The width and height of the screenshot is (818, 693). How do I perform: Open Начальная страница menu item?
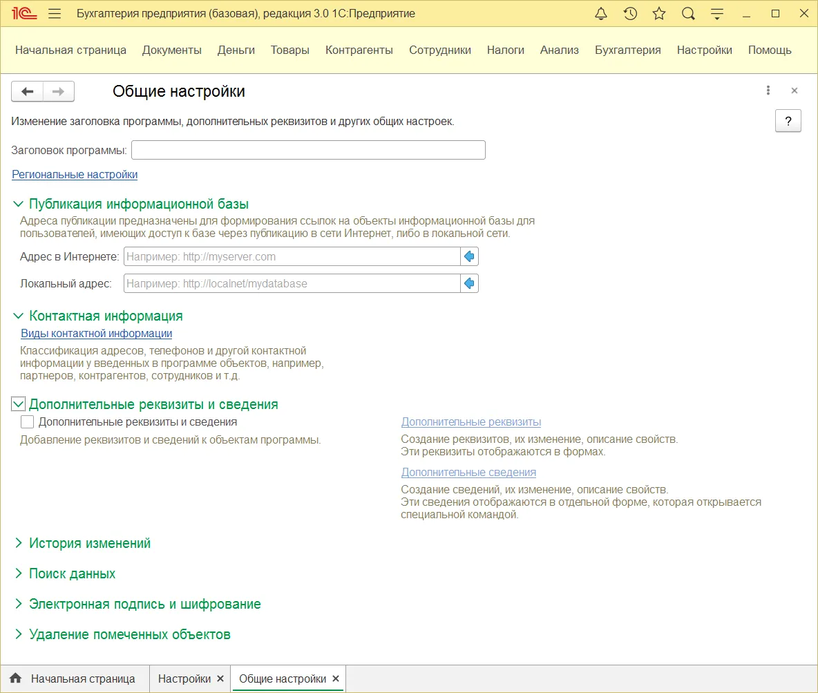point(70,50)
